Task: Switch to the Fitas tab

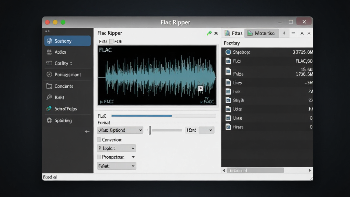Action: tap(233, 33)
